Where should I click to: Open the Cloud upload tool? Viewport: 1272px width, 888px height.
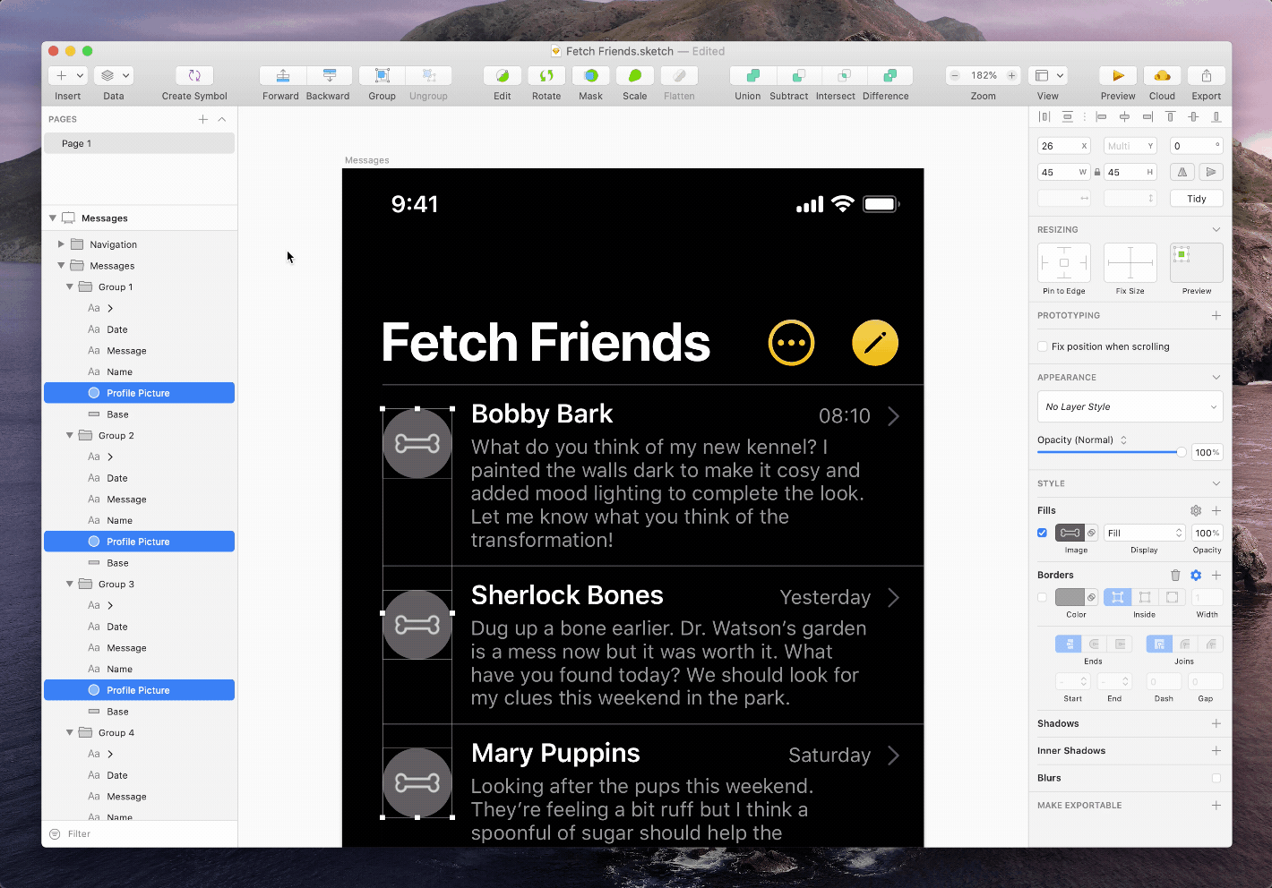click(1162, 76)
